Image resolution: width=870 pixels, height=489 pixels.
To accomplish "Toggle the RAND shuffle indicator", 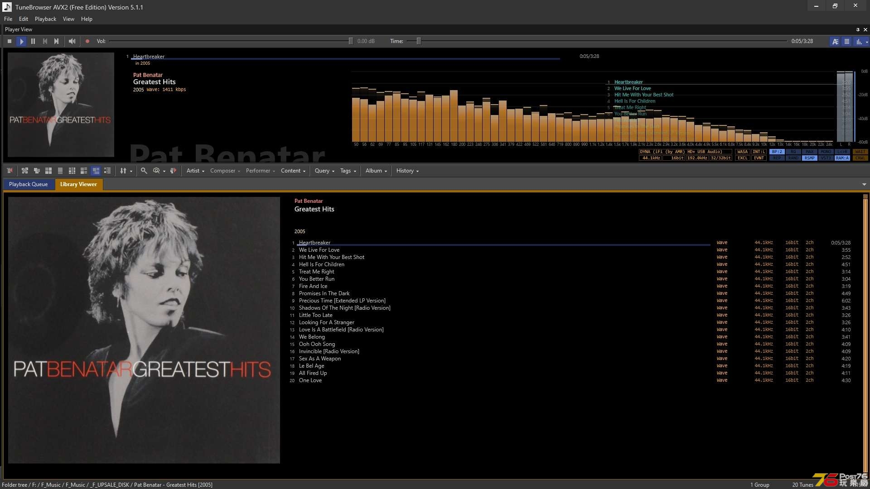I will (793, 158).
